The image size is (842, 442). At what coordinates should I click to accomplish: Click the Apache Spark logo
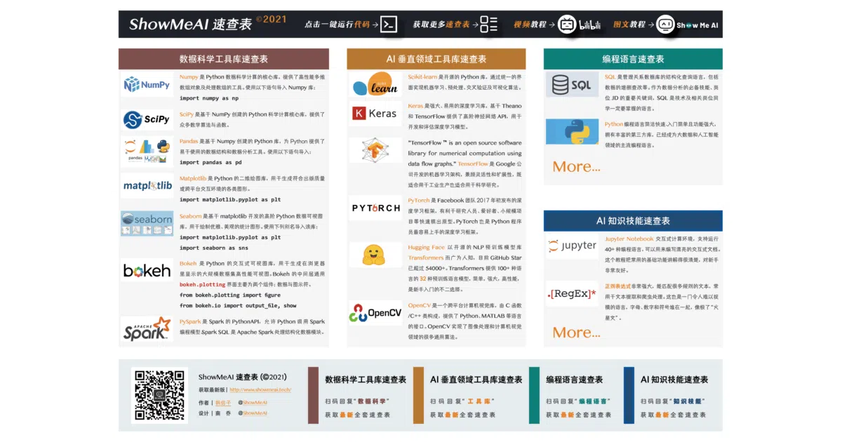147,328
